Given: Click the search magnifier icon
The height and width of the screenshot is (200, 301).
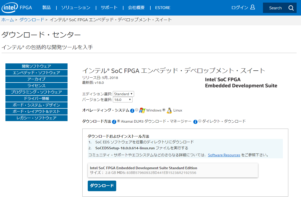Looking at the screenshot, I should pyautogui.click(x=291, y=8).
